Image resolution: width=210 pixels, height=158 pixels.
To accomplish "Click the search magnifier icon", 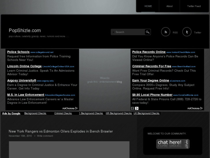I will click(x=148, y=32).
